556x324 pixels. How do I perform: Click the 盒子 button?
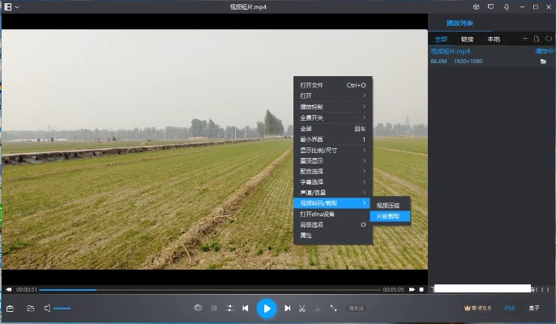534,308
